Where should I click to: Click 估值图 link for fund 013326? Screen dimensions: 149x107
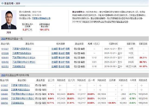pos(54,53)
